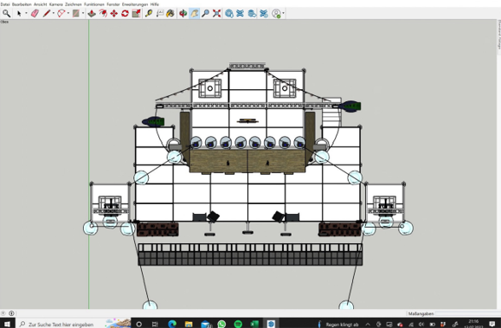Activate the Push/Pull tool
501x328 pixels.
[x=92, y=14]
